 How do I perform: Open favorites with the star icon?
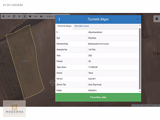click(x=30, y=16)
